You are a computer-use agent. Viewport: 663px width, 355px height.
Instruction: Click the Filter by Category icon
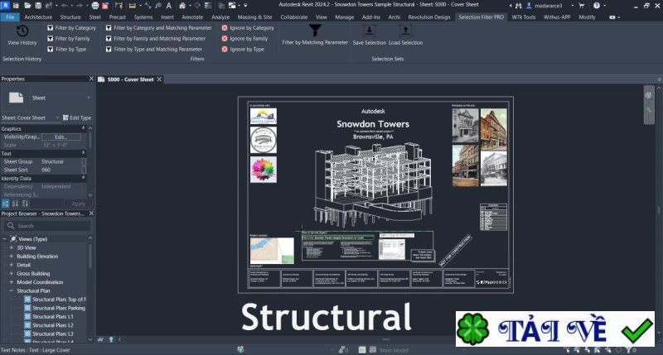point(51,28)
